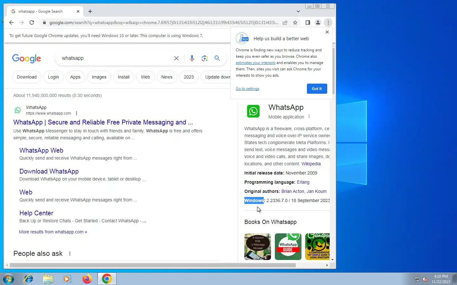Select the Install filter chip
The height and width of the screenshot is (285, 457).
click(123, 77)
